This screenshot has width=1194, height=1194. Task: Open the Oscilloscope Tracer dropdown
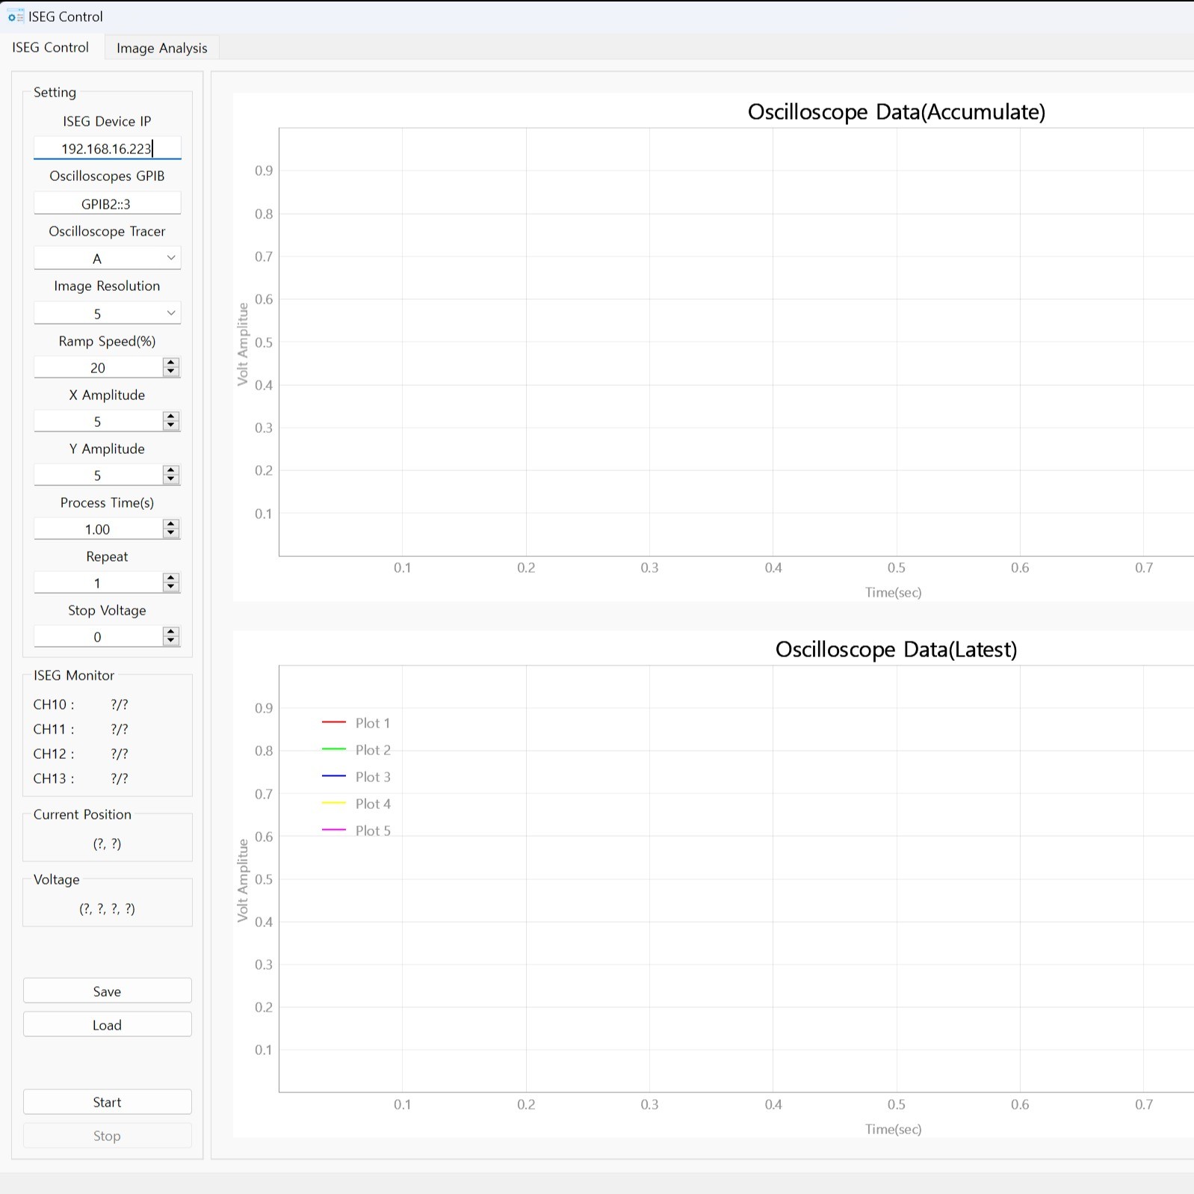[x=107, y=259]
